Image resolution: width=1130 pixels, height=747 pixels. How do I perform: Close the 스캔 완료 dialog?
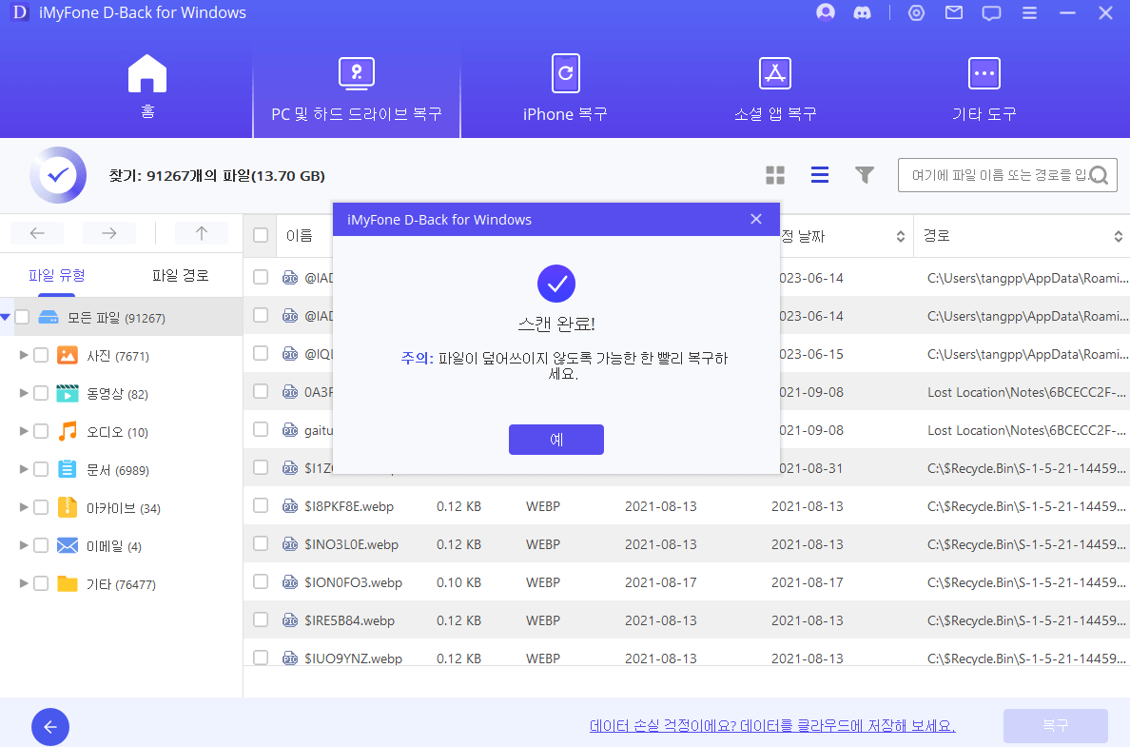(756, 219)
